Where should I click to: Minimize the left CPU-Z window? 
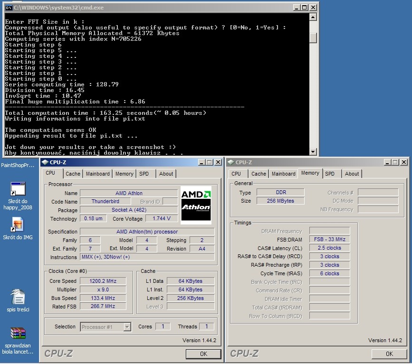201,162
